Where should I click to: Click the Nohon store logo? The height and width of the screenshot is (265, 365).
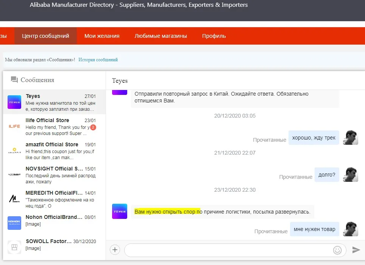(x=14, y=223)
